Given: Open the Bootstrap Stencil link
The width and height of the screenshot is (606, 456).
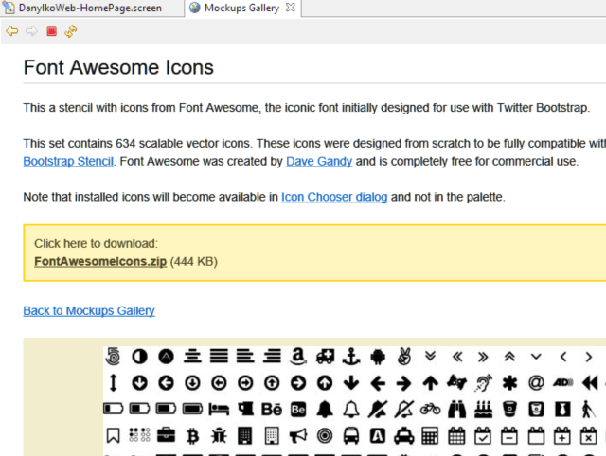Looking at the screenshot, I should click(68, 161).
